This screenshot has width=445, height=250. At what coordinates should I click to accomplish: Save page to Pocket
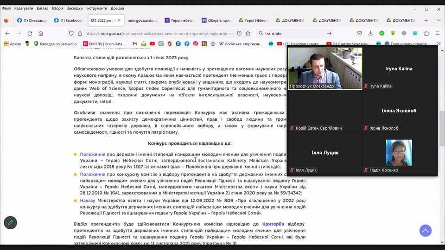tap(360, 33)
